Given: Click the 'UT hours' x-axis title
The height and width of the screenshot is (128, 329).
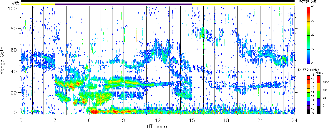Looking at the screenshot, I should (158, 126).
